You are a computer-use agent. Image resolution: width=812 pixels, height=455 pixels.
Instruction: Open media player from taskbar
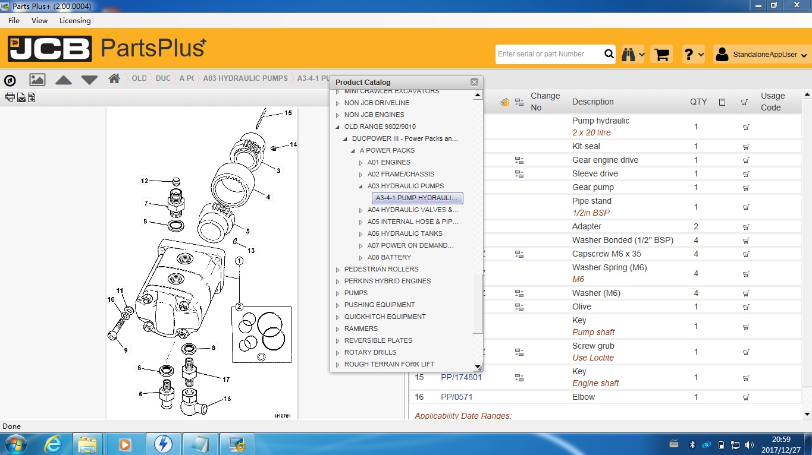[x=125, y=444]
